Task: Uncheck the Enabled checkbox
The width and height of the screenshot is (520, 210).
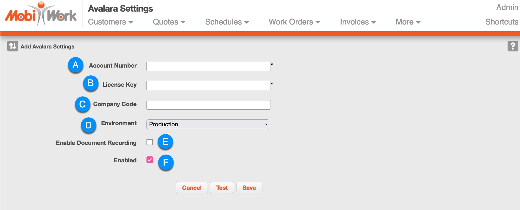Action: [x=150, y=160]
